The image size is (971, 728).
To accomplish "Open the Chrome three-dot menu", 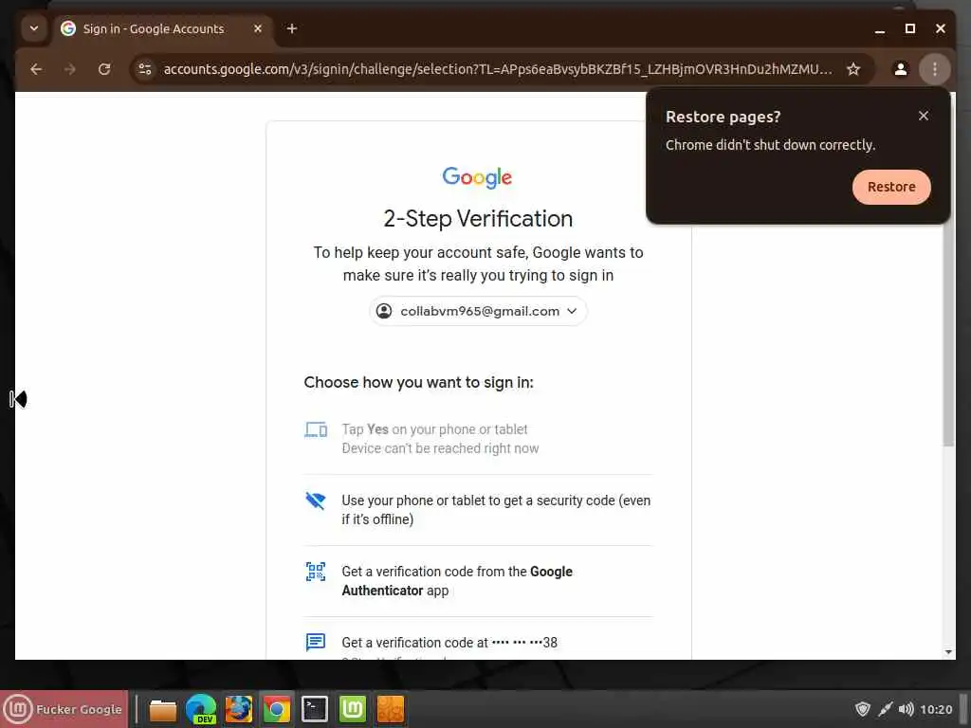I will (x=934, y=69).
